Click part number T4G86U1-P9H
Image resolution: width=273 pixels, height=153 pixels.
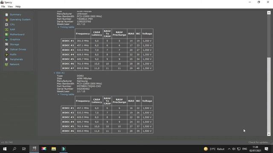point(85,19)
